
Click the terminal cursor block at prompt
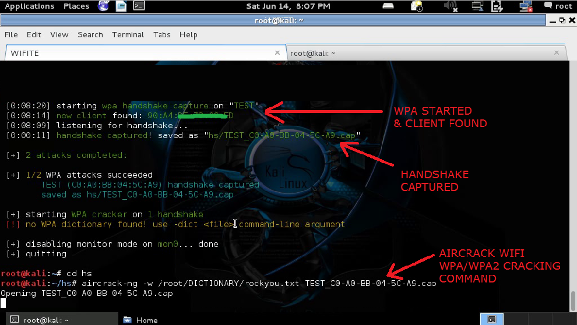pyautogui.click(x=3, y=303)
